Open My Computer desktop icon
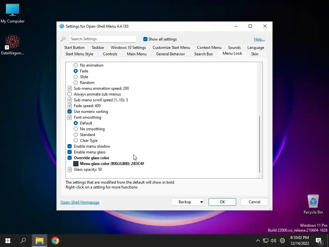The width and height of the screenshot is (329, 247). tap(13, 14)
